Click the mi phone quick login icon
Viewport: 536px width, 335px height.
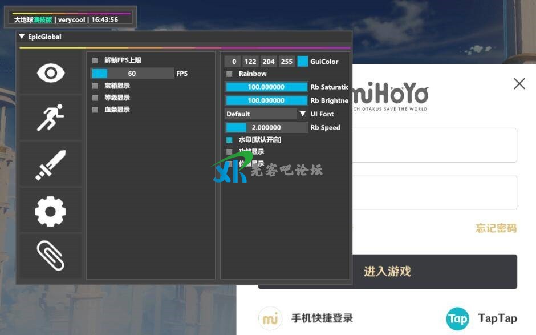(270, 318)
